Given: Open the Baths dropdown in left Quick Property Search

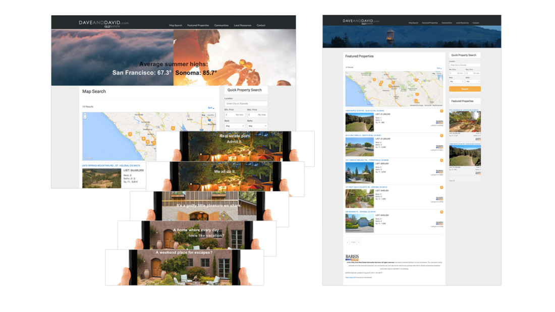Looking at the screenshot, I should [x=257, y=126].
